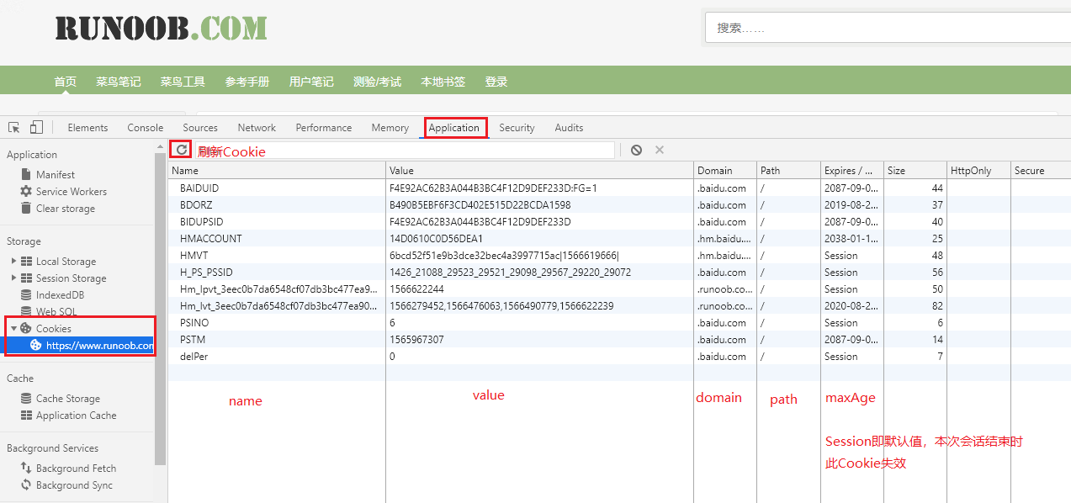Select the BAIDUID cookie row
The image size is (1071, 503).
(619, 188)
